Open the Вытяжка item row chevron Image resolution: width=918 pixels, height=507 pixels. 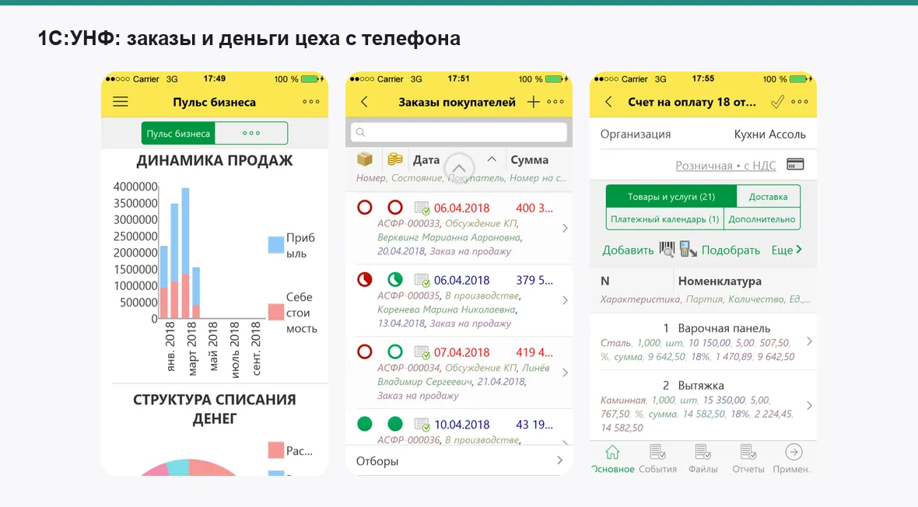[809, 406]
